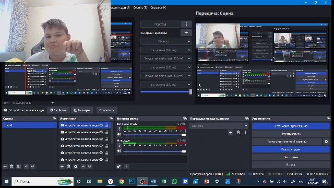Move scene up with arrow in Сцены panel

click(26, 167)
